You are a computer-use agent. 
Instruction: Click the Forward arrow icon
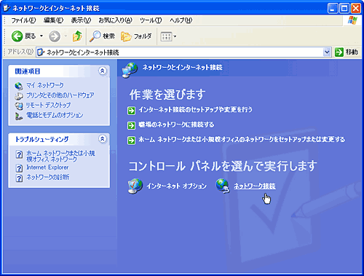tap(55, 36)
